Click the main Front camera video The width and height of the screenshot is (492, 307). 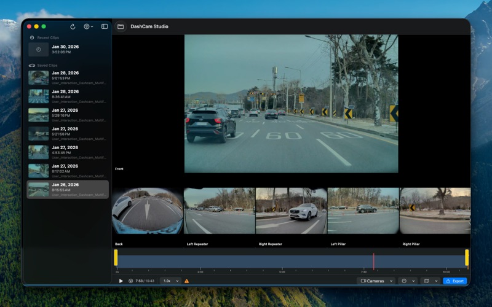tap(291, 104)
